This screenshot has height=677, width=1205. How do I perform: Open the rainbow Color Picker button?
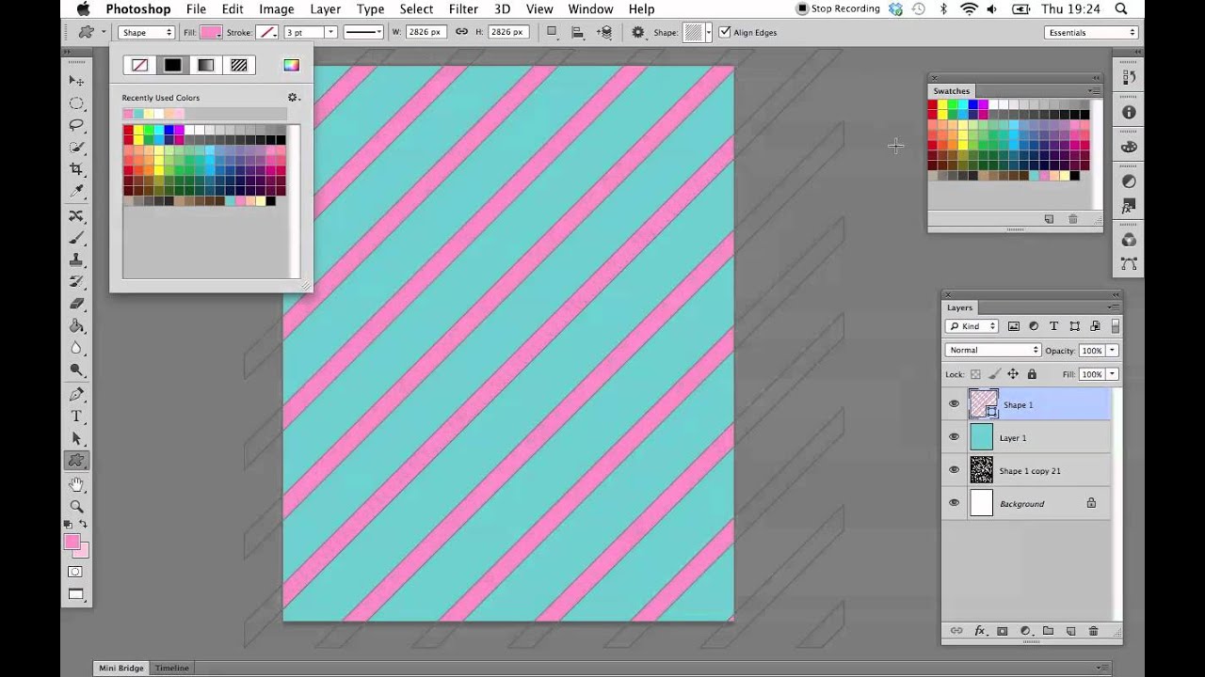[291, 65]
